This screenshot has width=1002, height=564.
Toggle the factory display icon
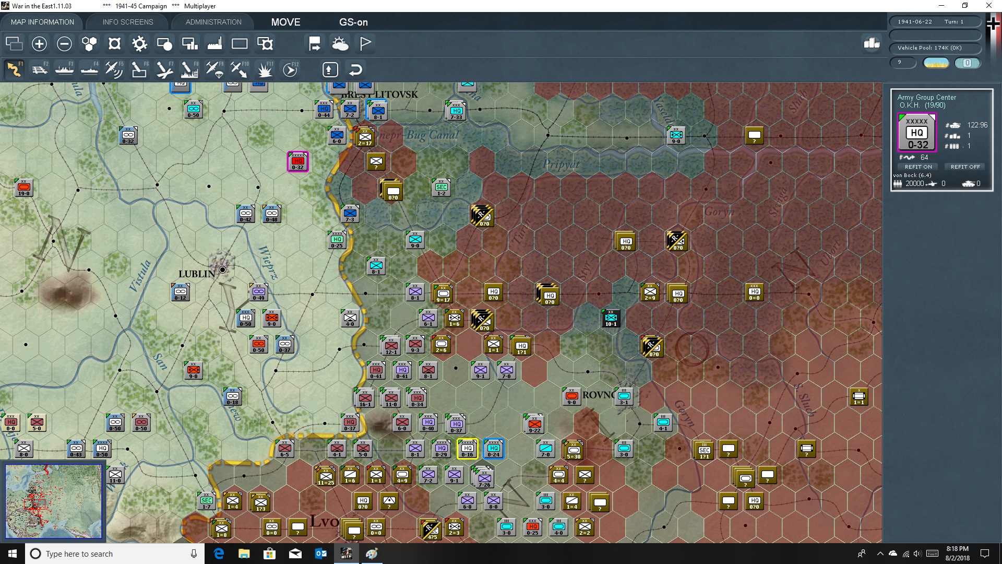point(214,44)
